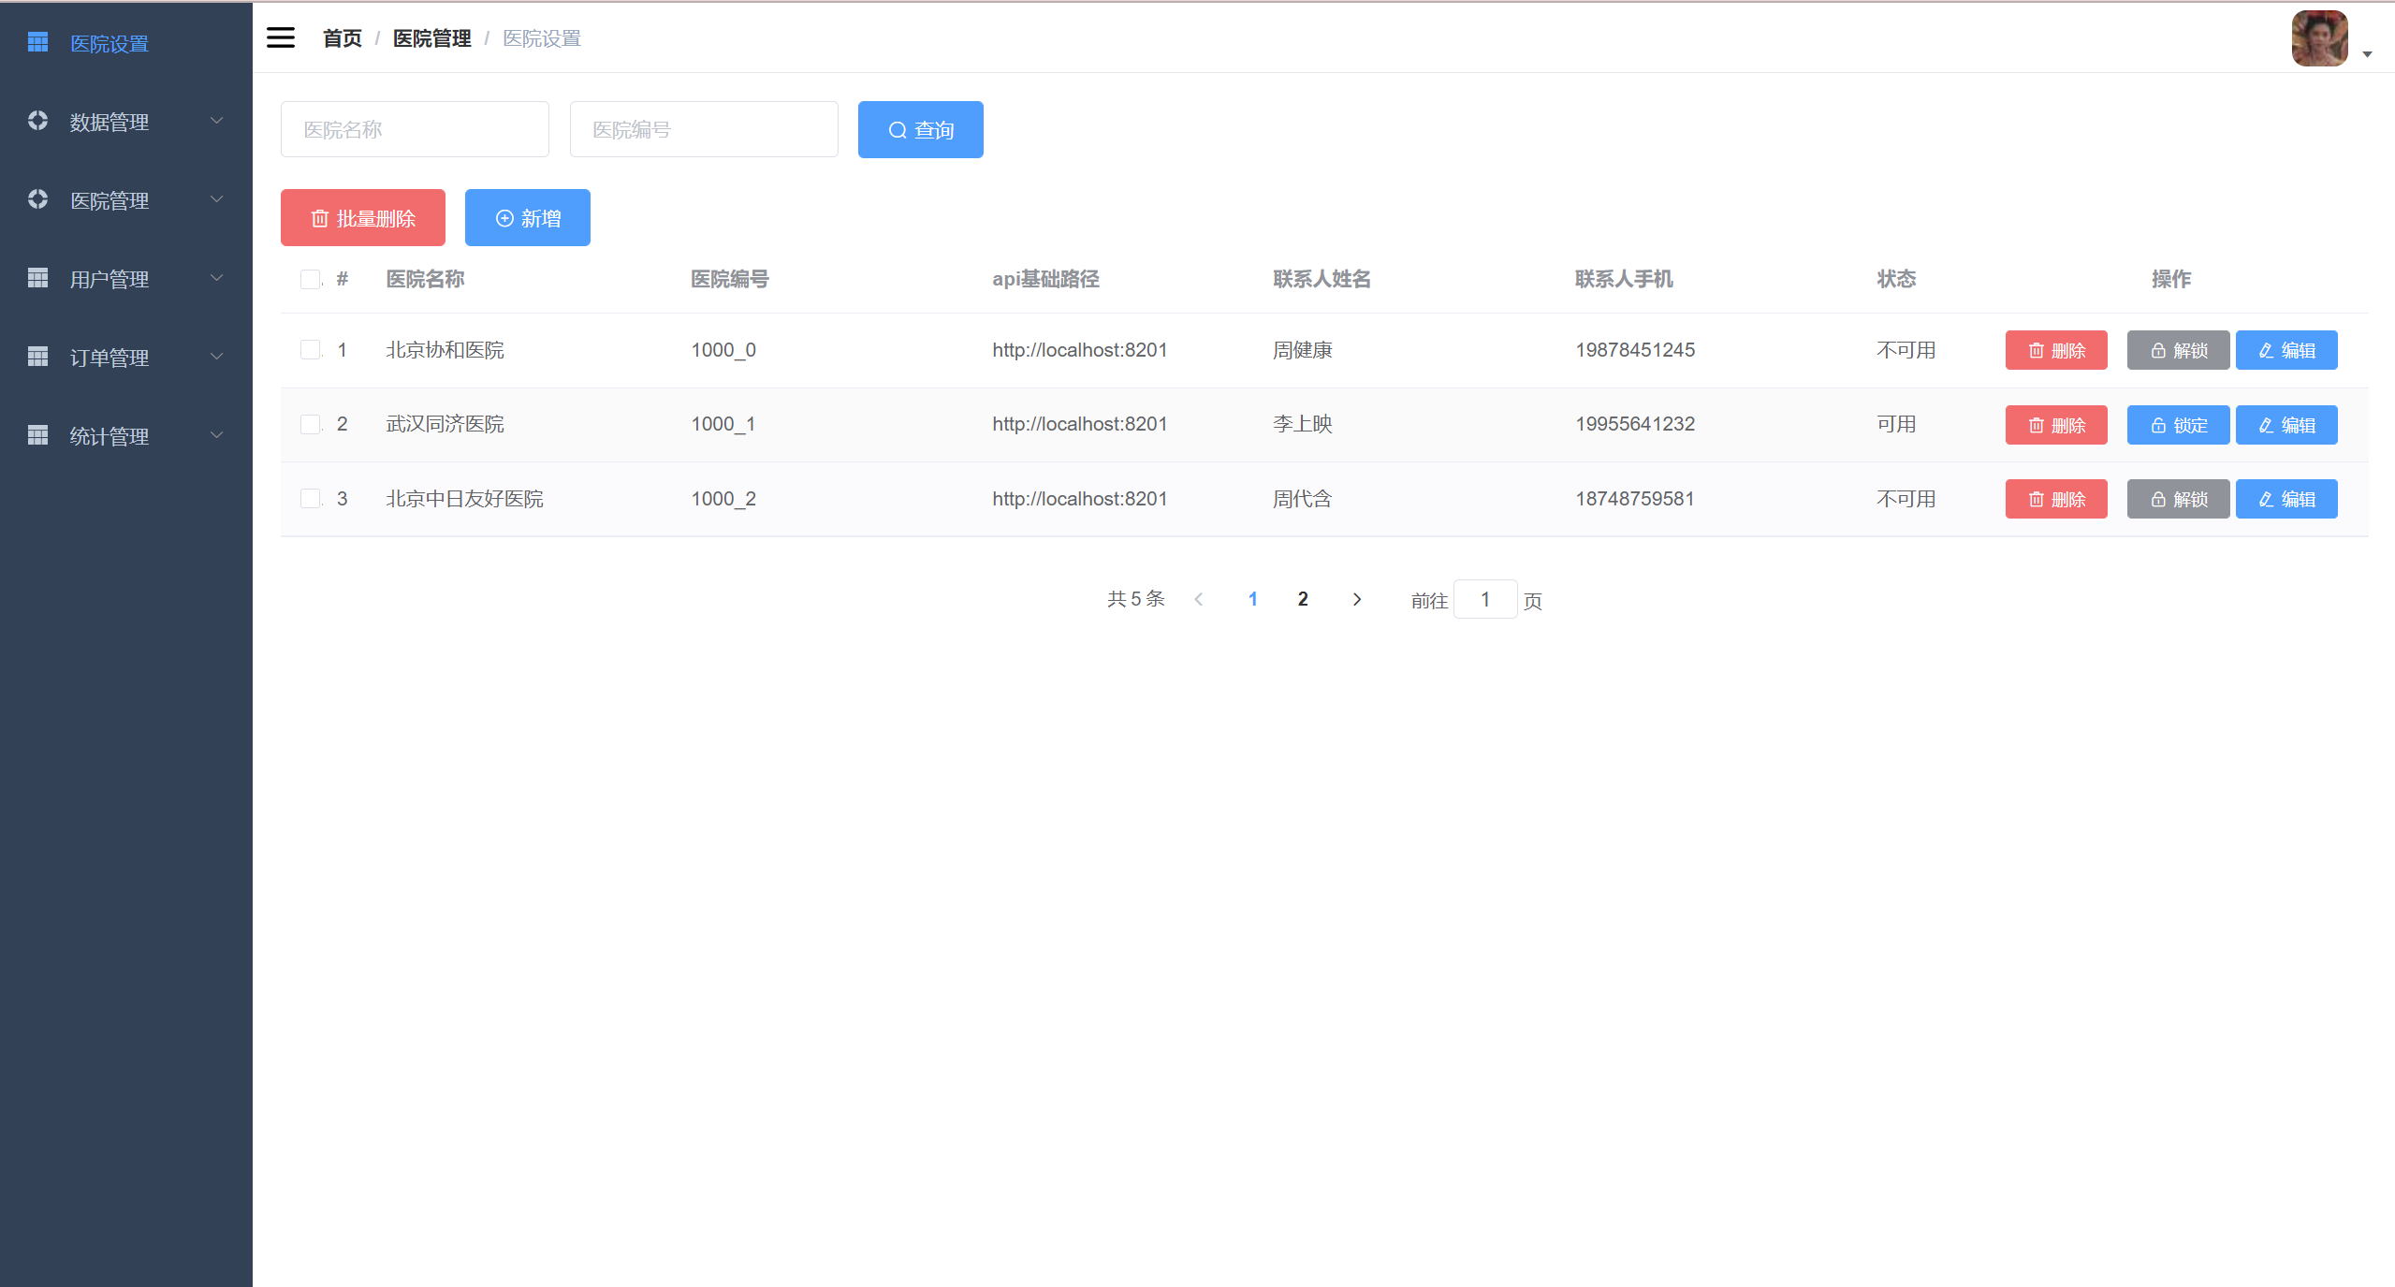Expand the 统计管理 submenu chevron

pyautogui.click(x=216, y=435)
